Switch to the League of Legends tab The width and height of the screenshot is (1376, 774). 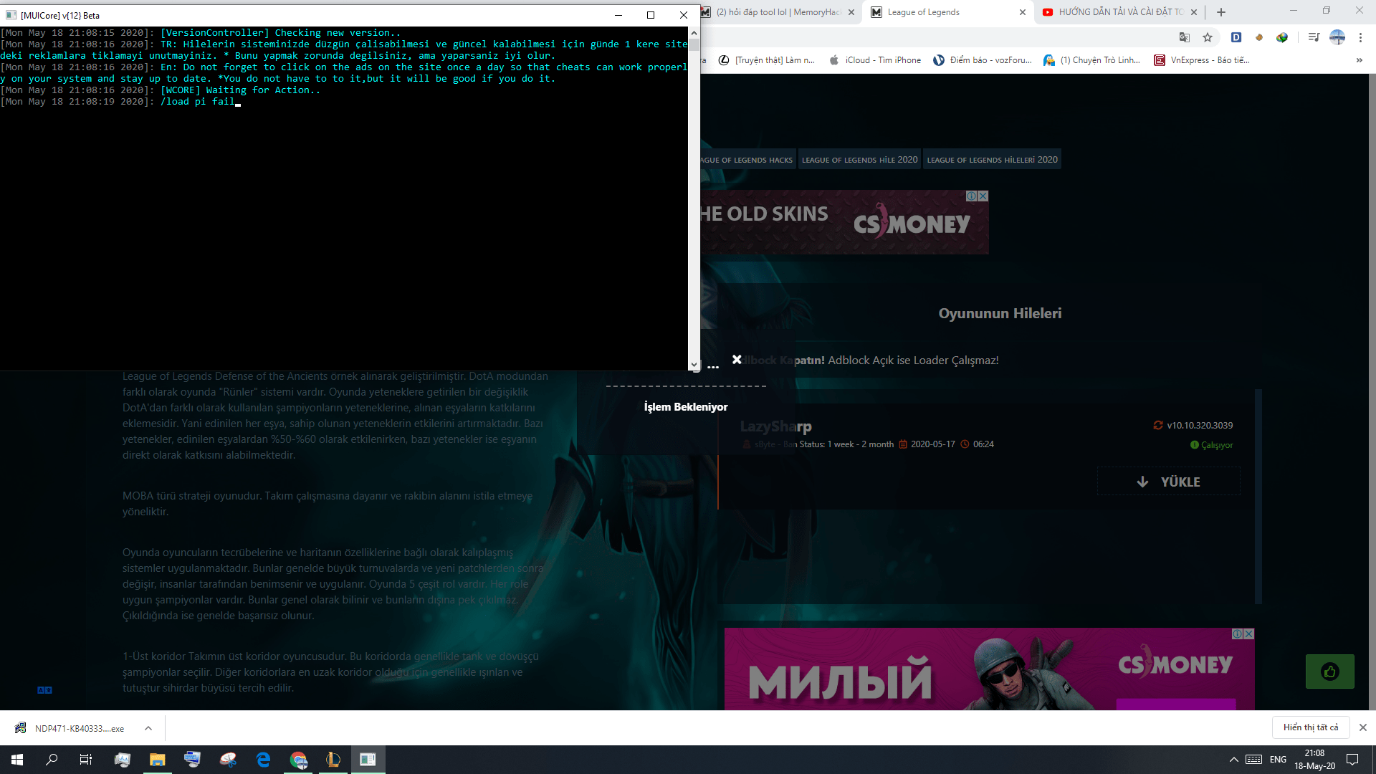pos(947,12)
